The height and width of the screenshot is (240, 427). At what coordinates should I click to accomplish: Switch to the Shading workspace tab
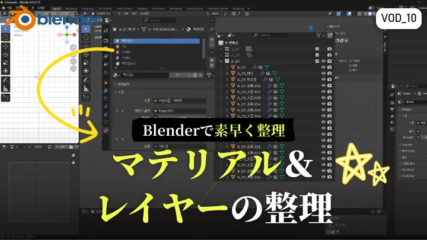point(142,9)
